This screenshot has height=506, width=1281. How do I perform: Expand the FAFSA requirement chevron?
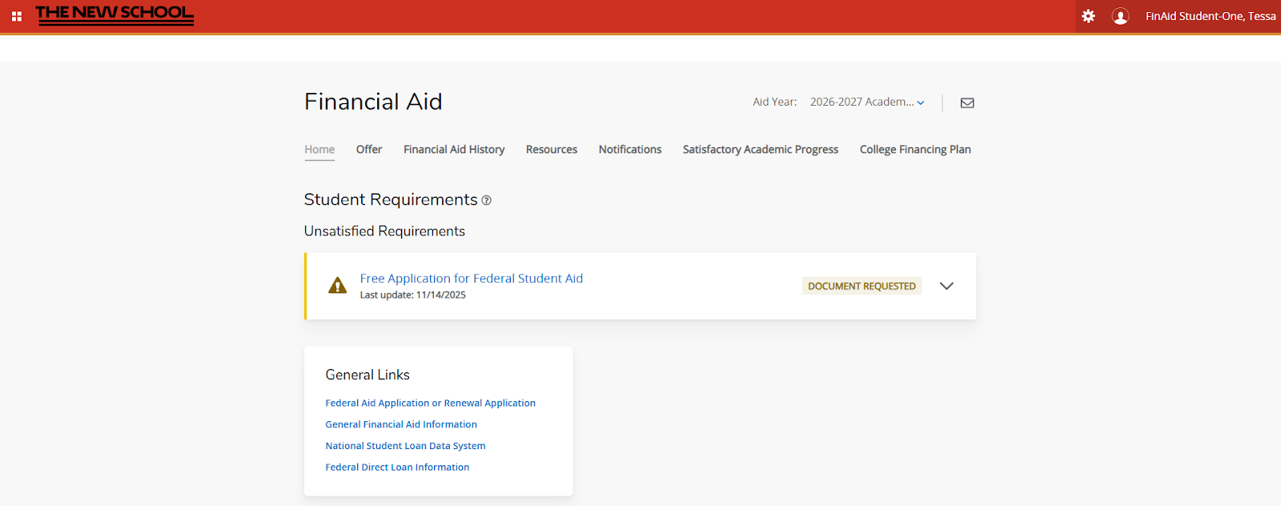(x=946, y=286)
